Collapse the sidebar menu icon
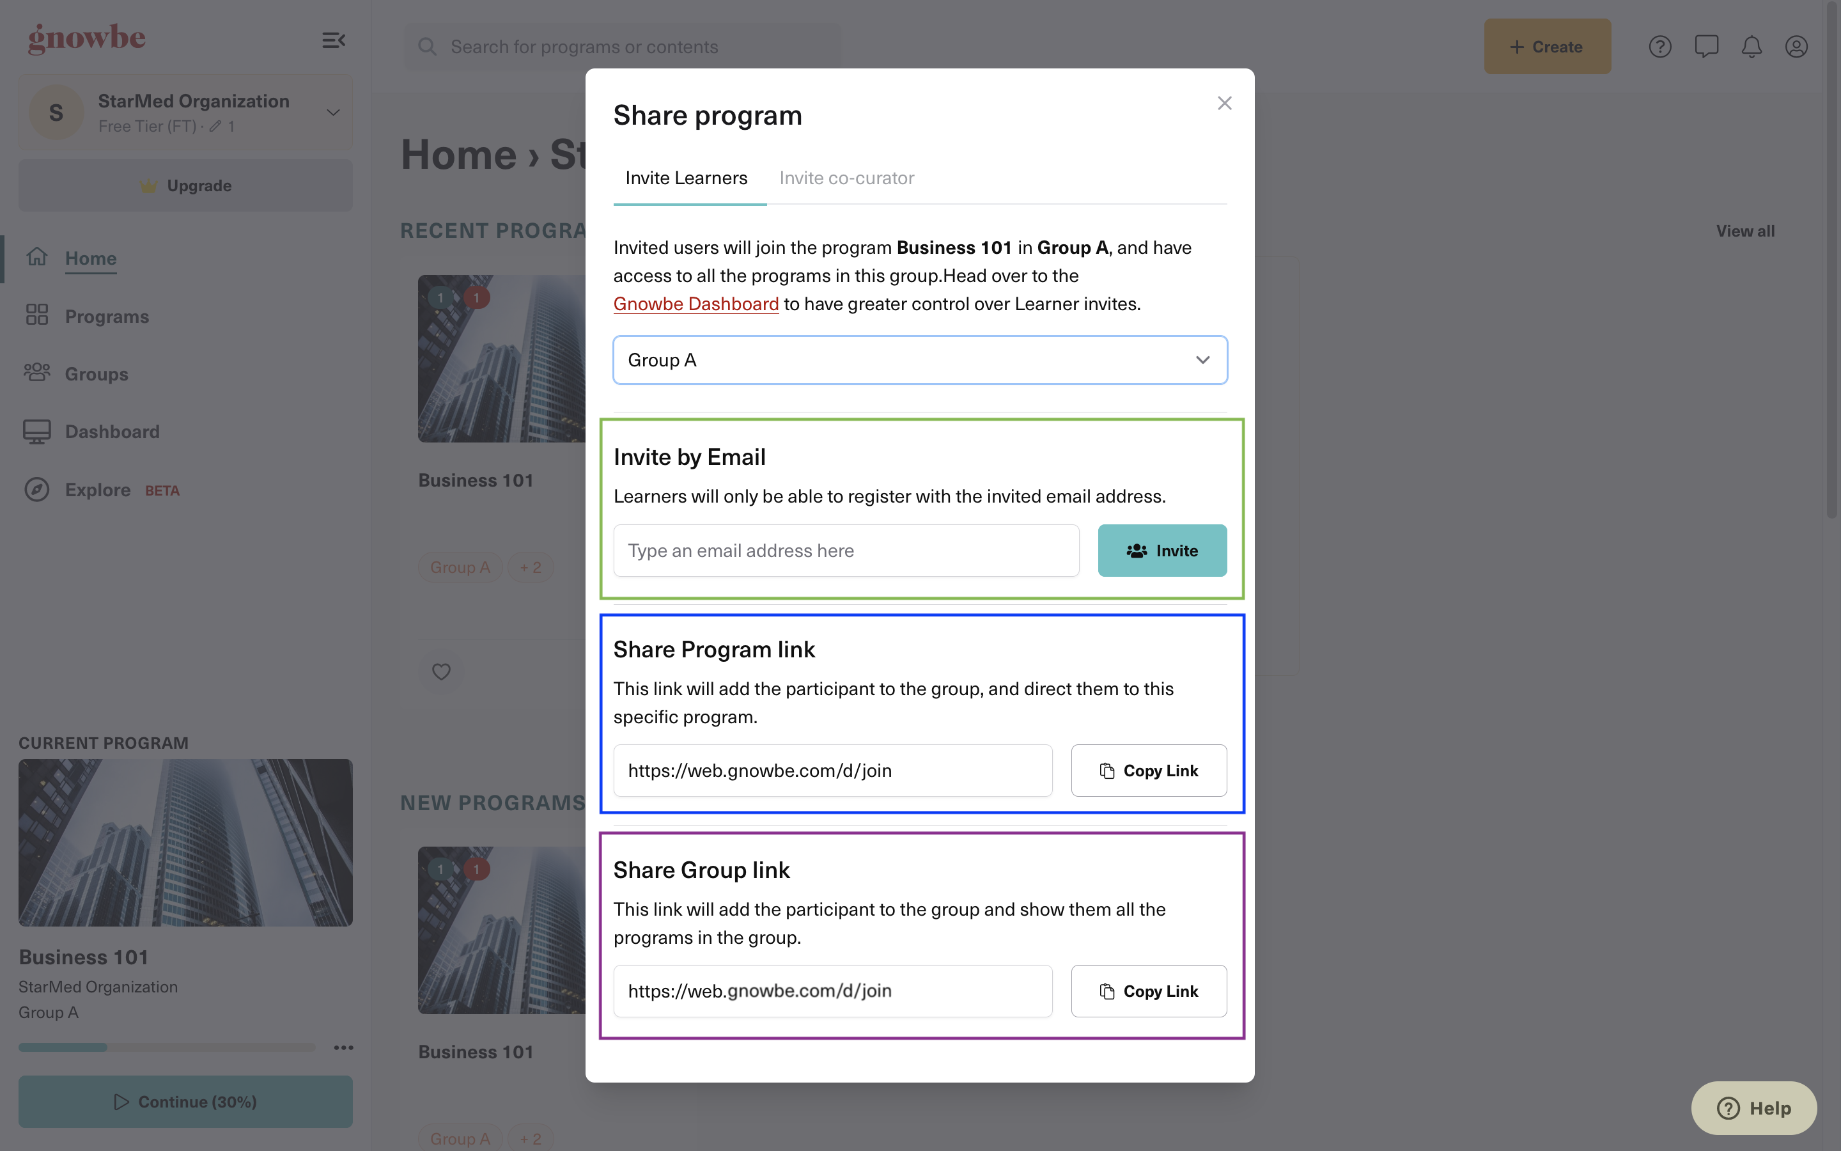The image size is (1841, 1151). [x=333, y=40]
